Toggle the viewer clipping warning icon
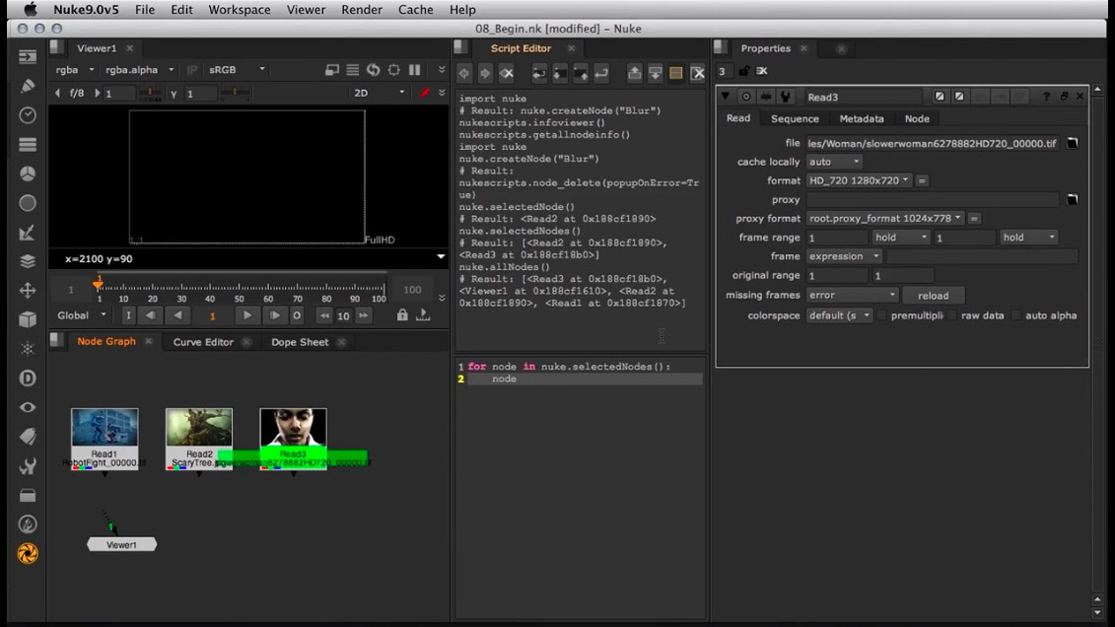Screen dimensions: 1115x627 pyautogui.click(x=425, y=93)
